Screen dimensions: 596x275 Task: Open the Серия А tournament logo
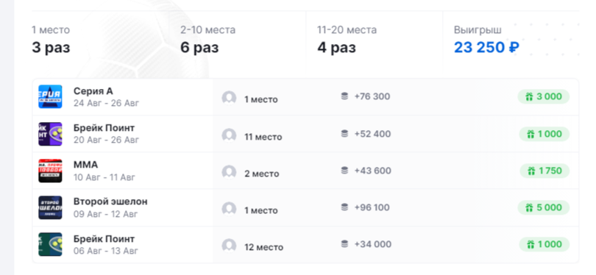(x=50, y=96)
